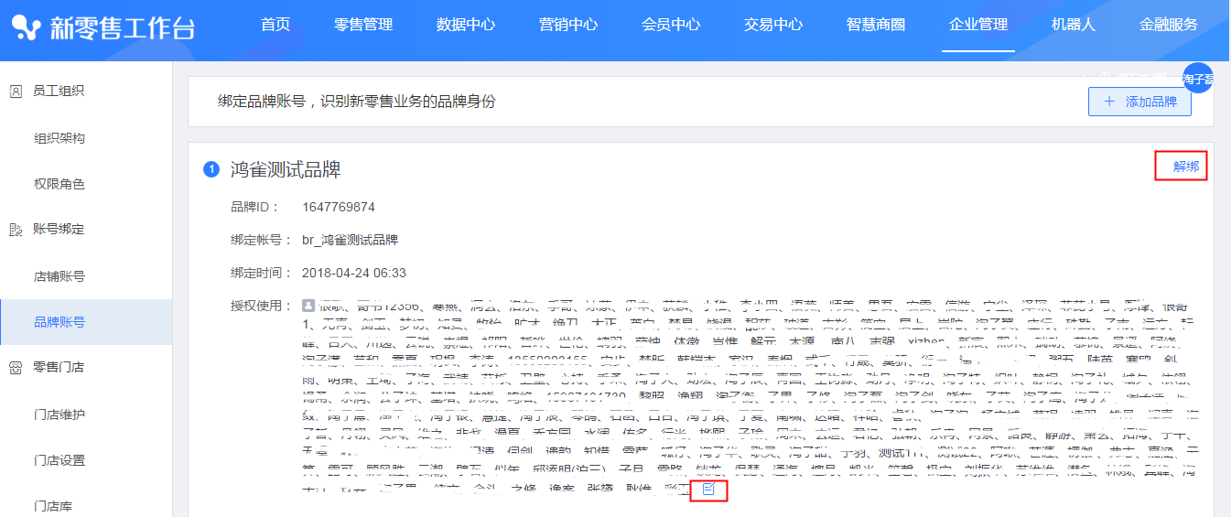Viewport: 1231px width, 517px height.
Task: Expand the 零售门店 sidebar section
Action: click(x=59, y=367)
